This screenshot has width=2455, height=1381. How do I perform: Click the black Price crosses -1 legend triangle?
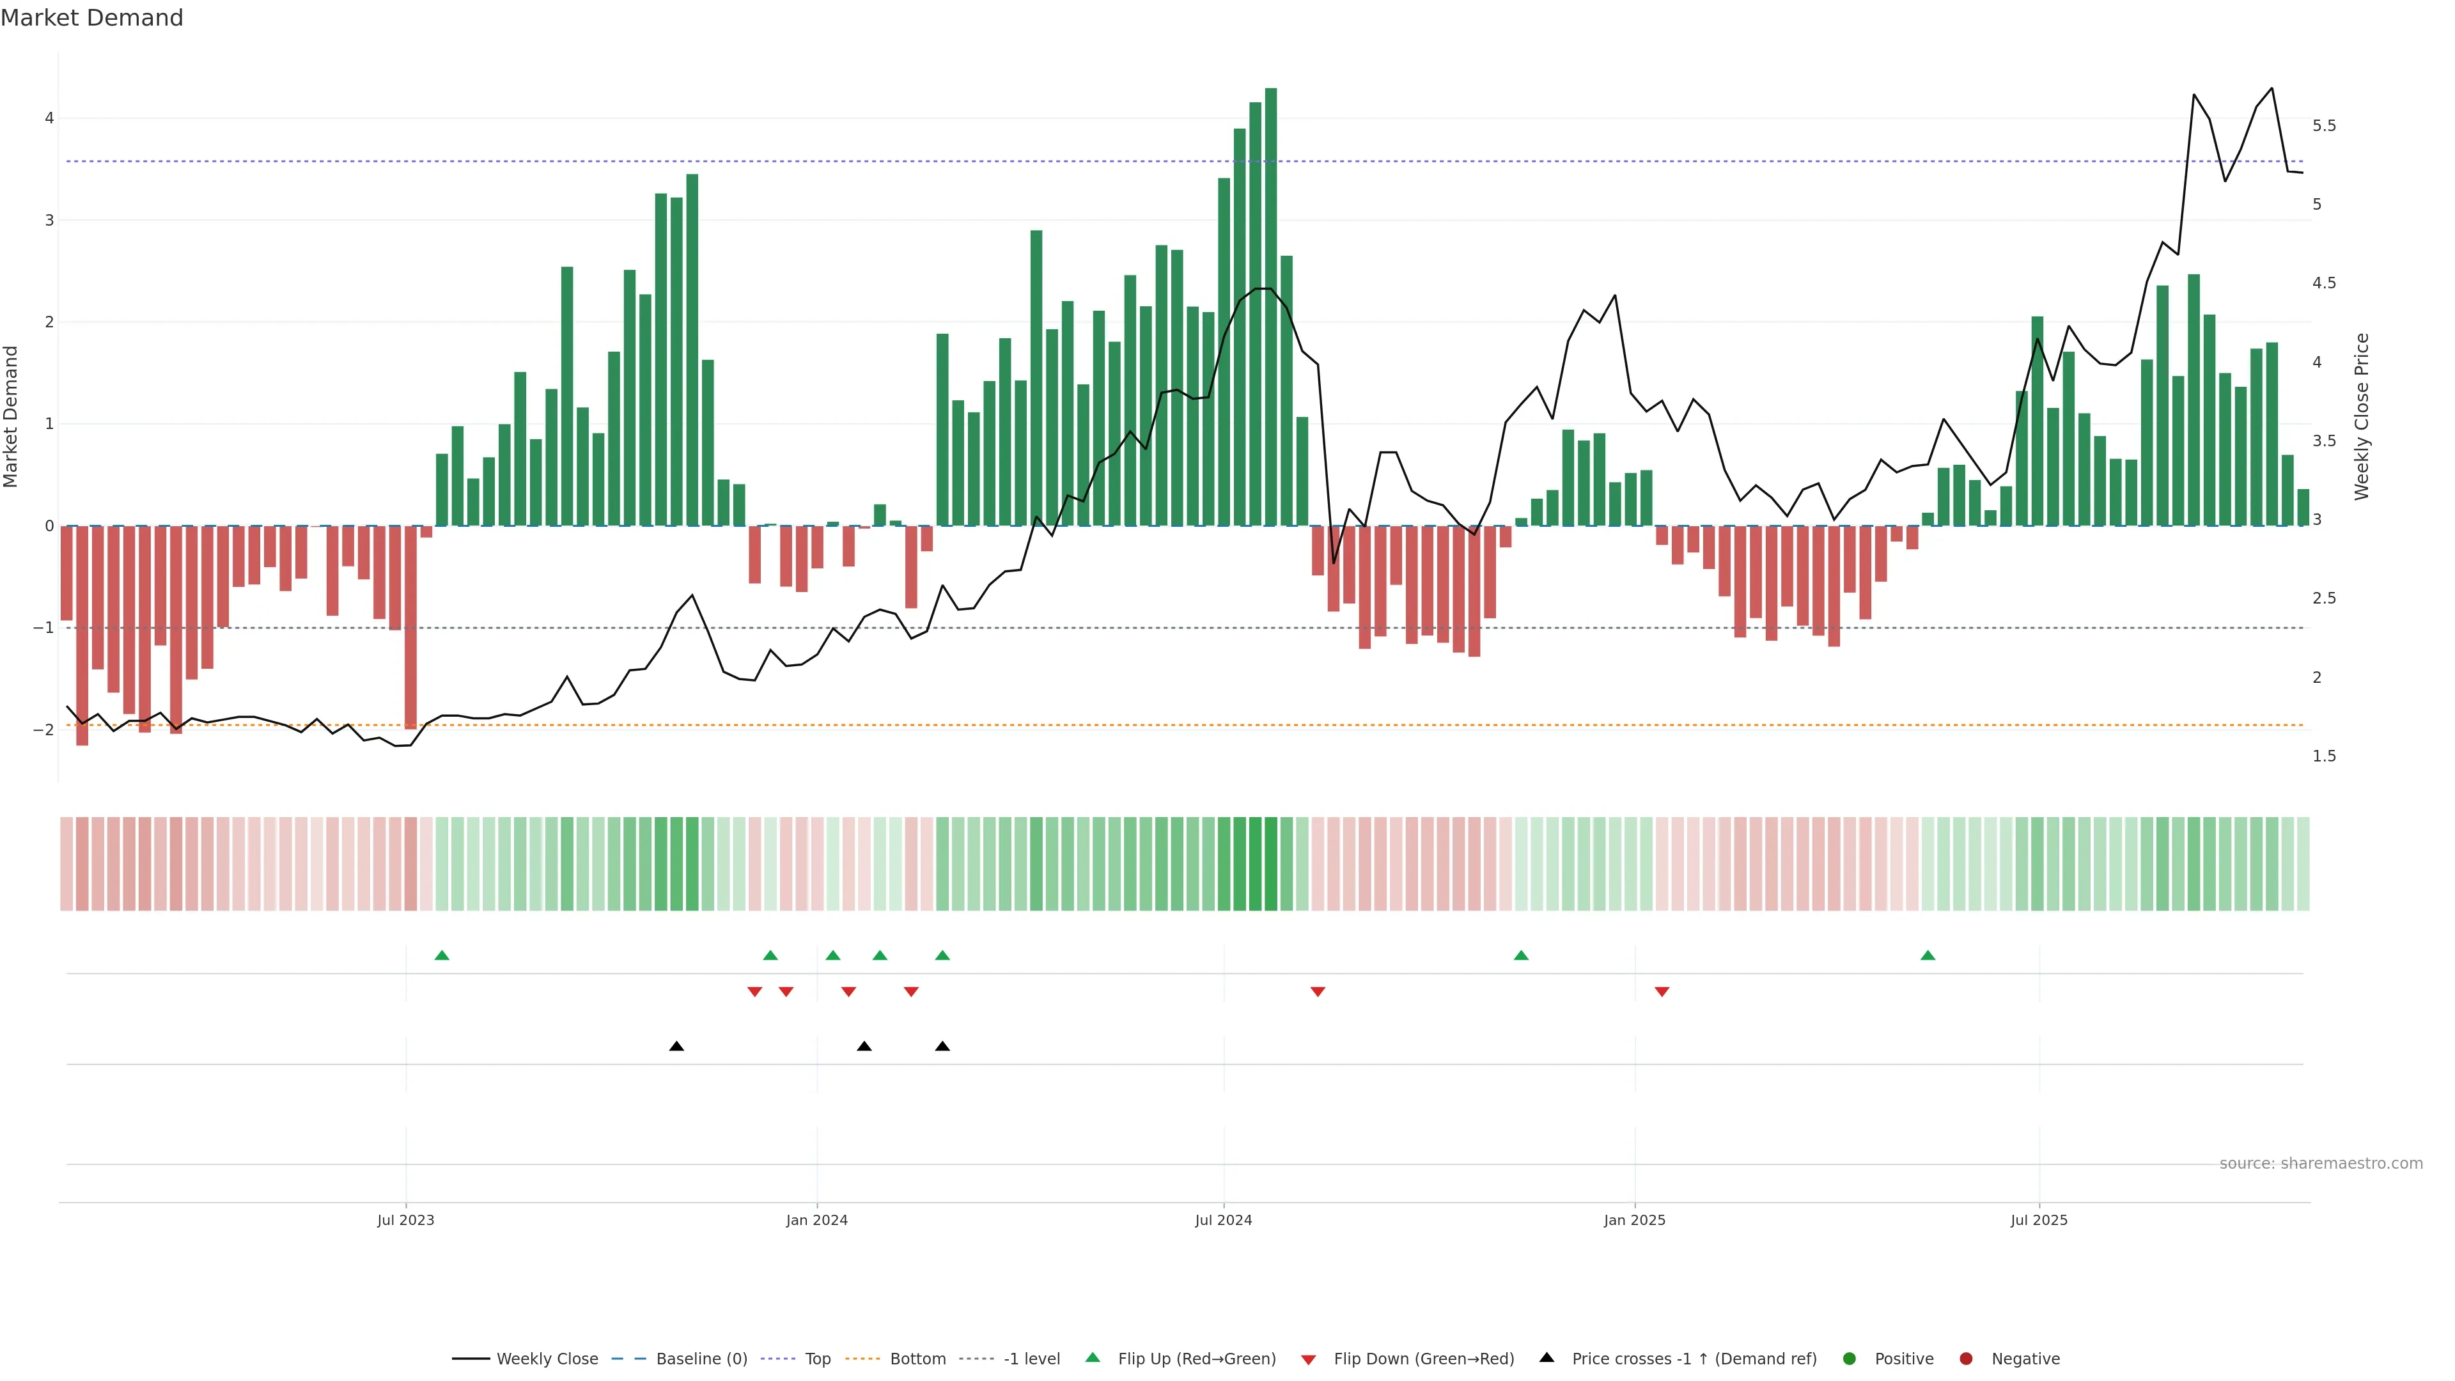click(x=1547, y=1358)
